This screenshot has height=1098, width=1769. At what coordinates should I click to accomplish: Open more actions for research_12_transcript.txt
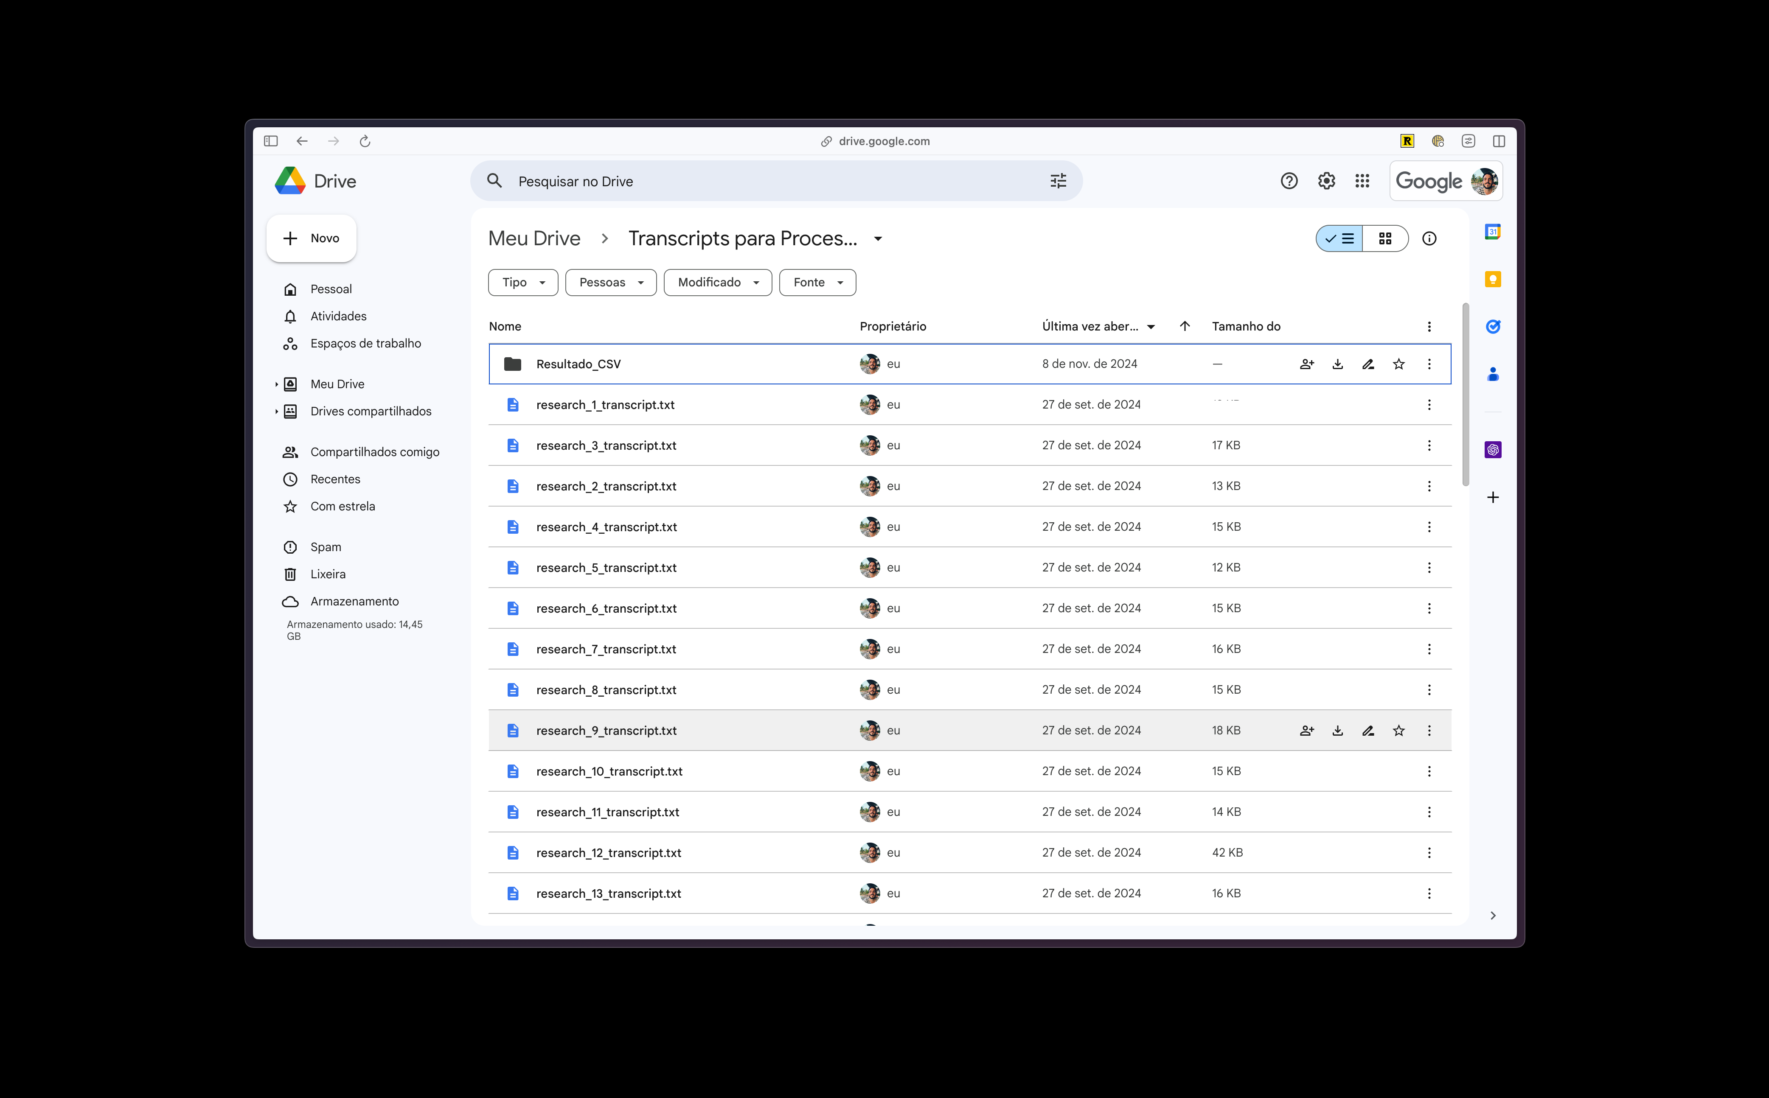pos(1429,852)
